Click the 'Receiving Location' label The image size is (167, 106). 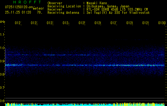point(64,6)
